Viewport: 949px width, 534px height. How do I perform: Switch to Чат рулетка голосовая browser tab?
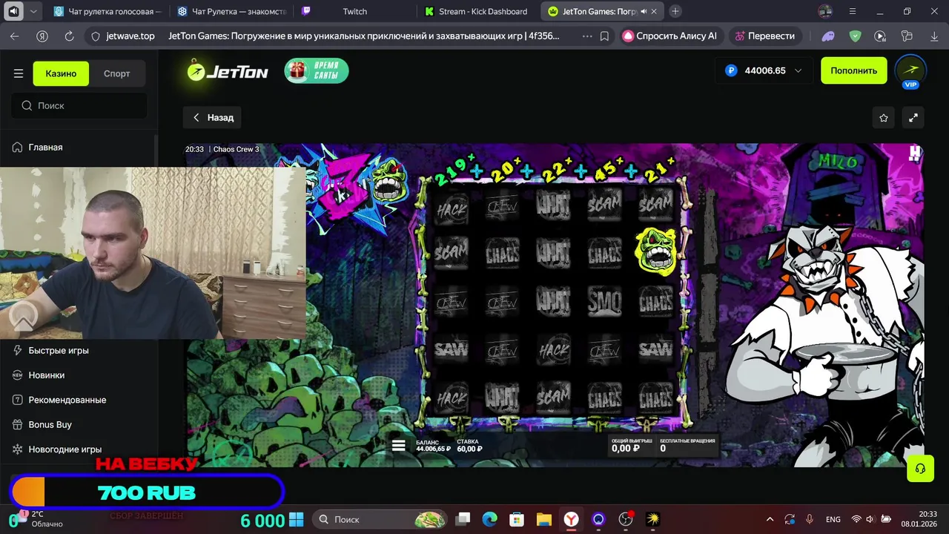(108, 11)
